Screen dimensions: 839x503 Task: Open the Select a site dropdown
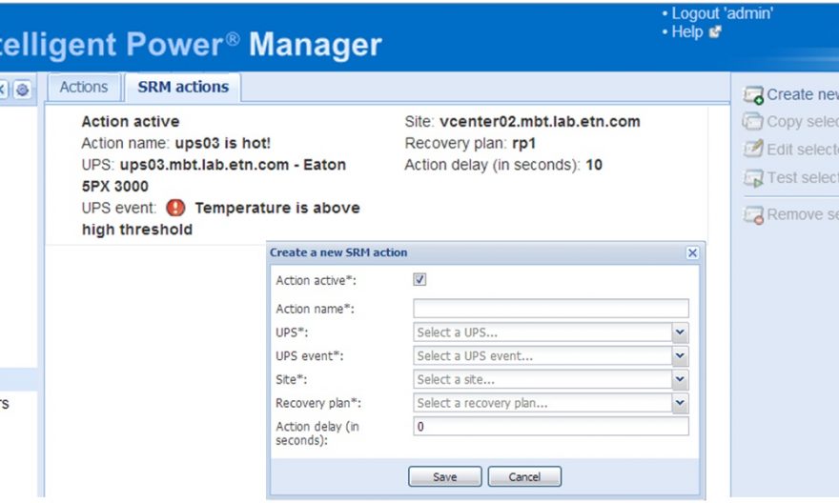680,380
